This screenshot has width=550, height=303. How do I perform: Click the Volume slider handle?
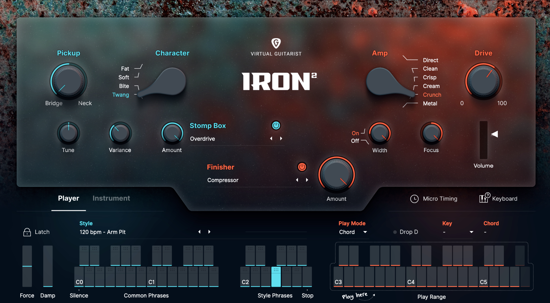click(494, 134)
